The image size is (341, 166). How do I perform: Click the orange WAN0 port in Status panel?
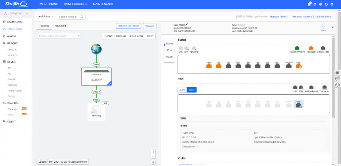pyautogui.click(x=298, y=66)
